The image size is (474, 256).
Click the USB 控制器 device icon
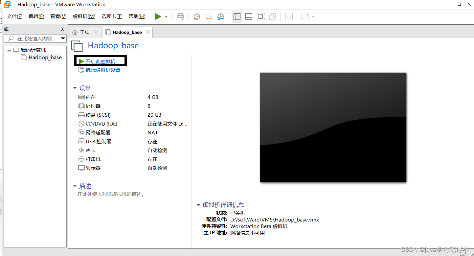(81, 141)
